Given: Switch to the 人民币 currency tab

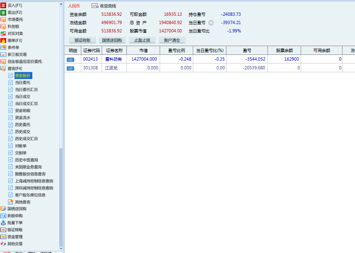Looking at the screenshot, I should (74, 6).
